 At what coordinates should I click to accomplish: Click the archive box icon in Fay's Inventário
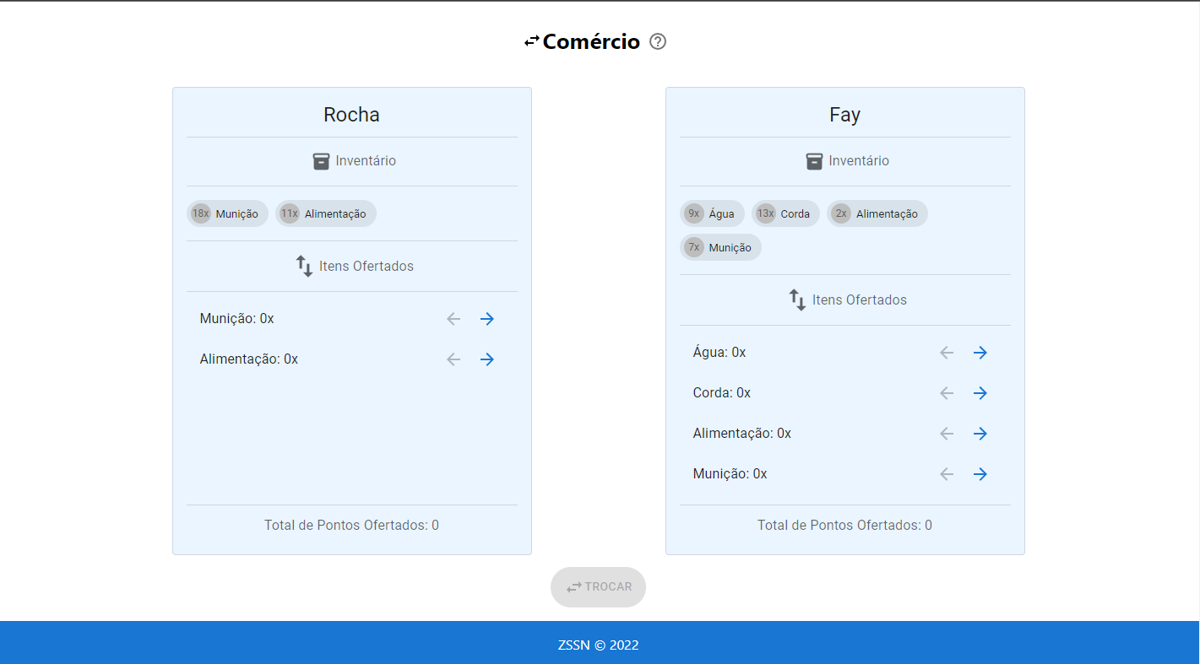click(x=814, y=161)
